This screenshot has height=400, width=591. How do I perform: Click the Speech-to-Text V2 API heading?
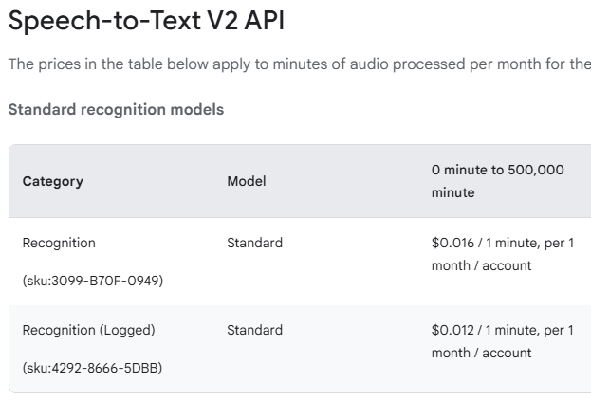coord(146,22)
